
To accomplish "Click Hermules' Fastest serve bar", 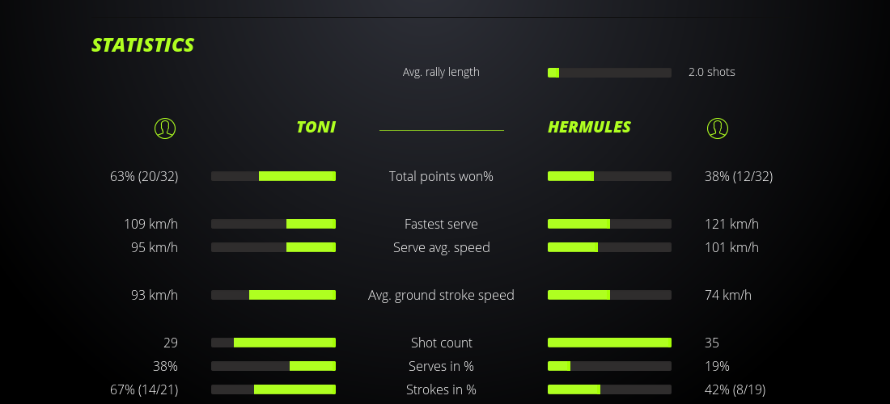I will click(609, 224).
